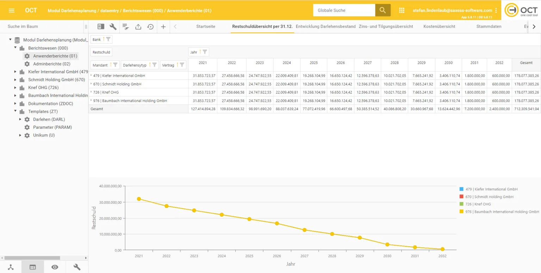Image resolution: width=541 pixels, height=273 pixels.
Task: Click the Restschuld field button
Action: click(x=101, y=52)
